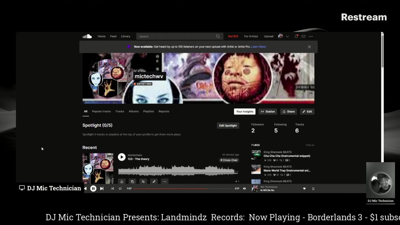Pause playback in the bottom player
The width and height of the screenshot is (400, 225).
tap(93, 188)
